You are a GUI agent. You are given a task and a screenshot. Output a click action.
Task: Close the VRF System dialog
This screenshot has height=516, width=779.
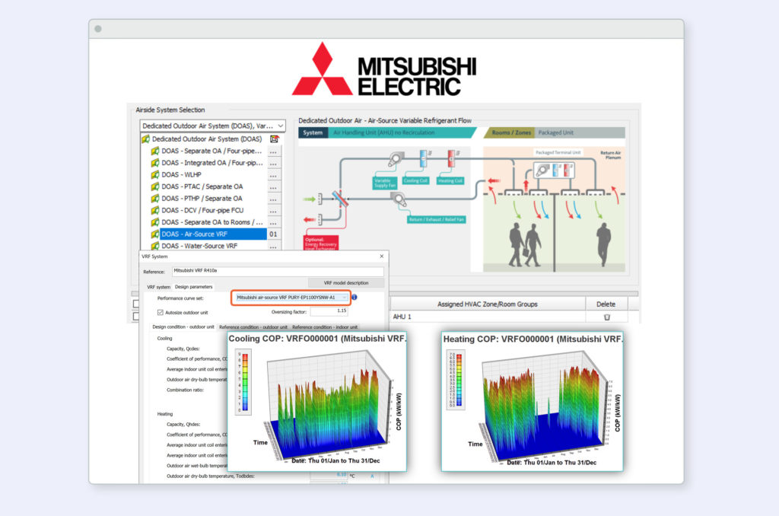pos(382,256)
